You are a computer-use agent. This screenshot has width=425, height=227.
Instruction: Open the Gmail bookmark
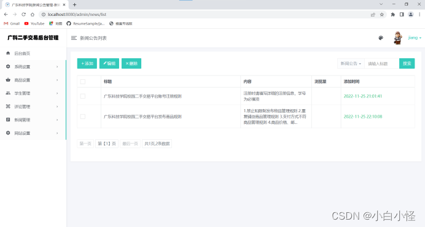point(12,23)
